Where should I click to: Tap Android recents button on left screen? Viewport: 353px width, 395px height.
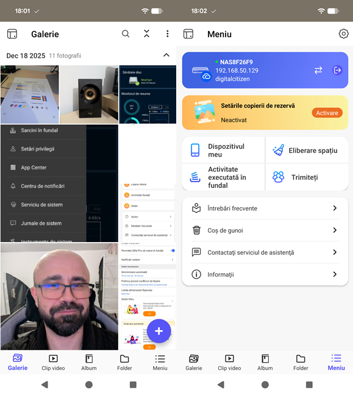pos(133,385)
